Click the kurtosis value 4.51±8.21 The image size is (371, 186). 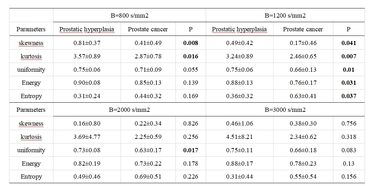pos(239,137)
